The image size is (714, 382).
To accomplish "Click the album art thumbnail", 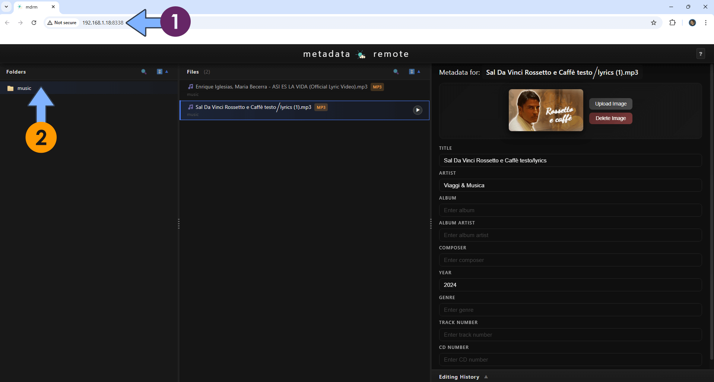I will [x=546, y=110].
